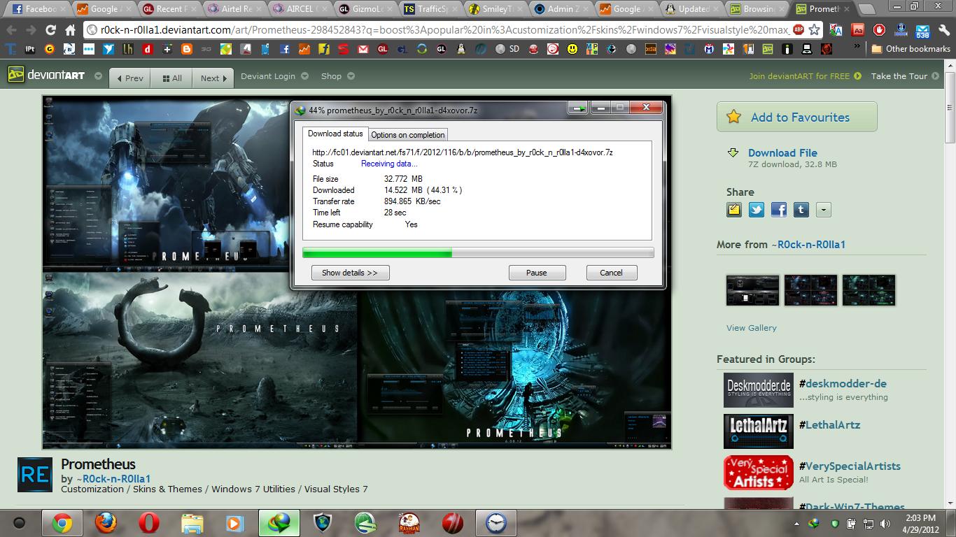
Task: Open the All deviations view
Action: tap(172, 78)
